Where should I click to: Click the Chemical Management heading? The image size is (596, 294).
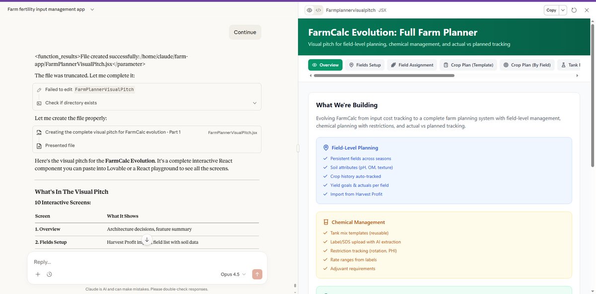(358, 222)
